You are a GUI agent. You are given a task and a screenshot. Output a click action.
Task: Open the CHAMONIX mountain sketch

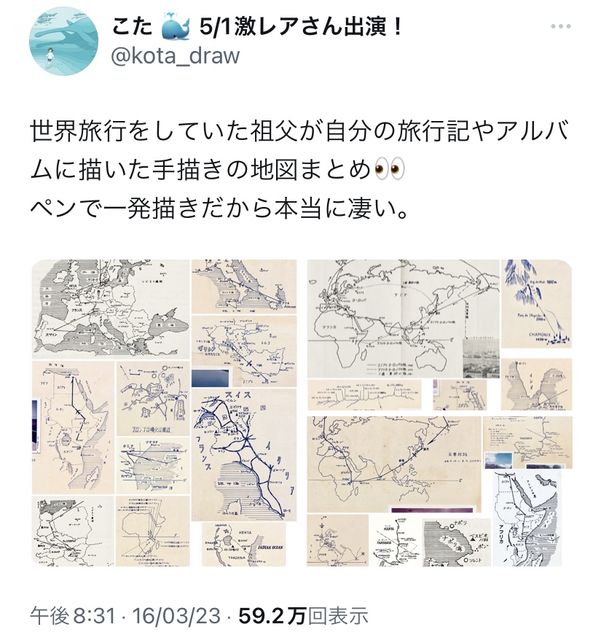(x=536, y=304)
